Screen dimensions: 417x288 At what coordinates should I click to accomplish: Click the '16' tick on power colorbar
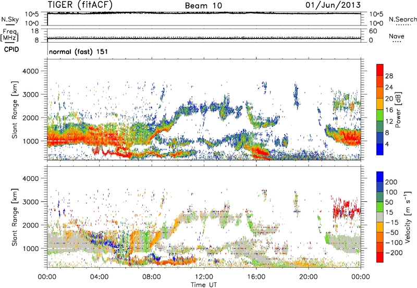tap(389, 110)
